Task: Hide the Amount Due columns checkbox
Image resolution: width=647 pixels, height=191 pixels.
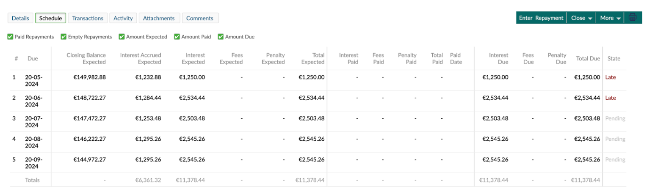Action: click(x=221, y=37)
